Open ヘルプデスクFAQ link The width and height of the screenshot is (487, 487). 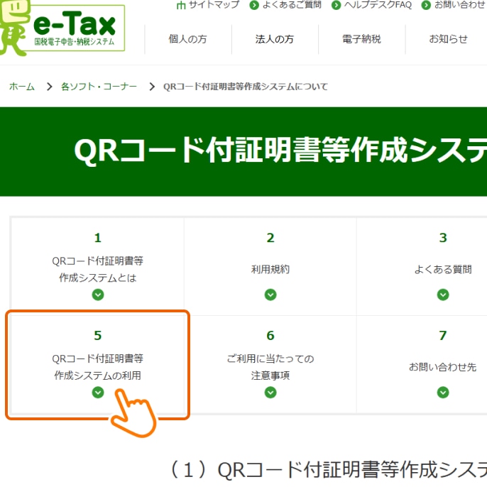point(378,5)
